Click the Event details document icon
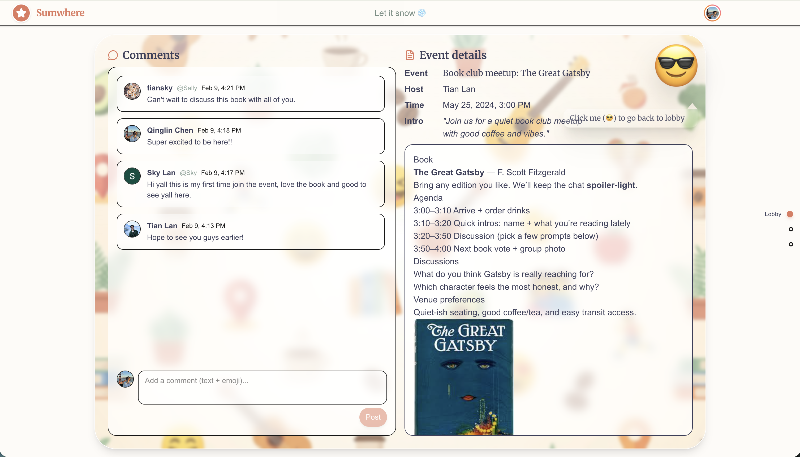This screenshot has height=457, width=800. coord(410,55)
